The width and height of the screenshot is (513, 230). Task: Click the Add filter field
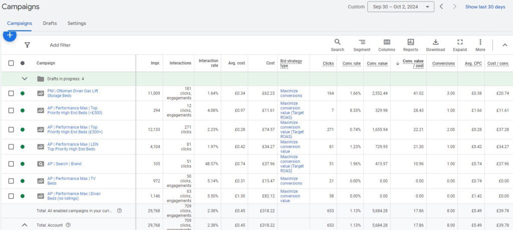60,45
